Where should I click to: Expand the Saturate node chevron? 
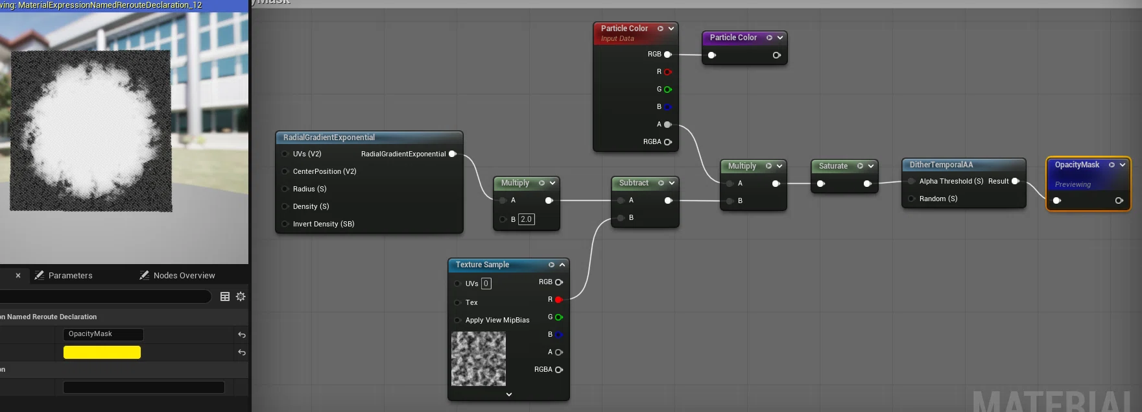(871, 166)
